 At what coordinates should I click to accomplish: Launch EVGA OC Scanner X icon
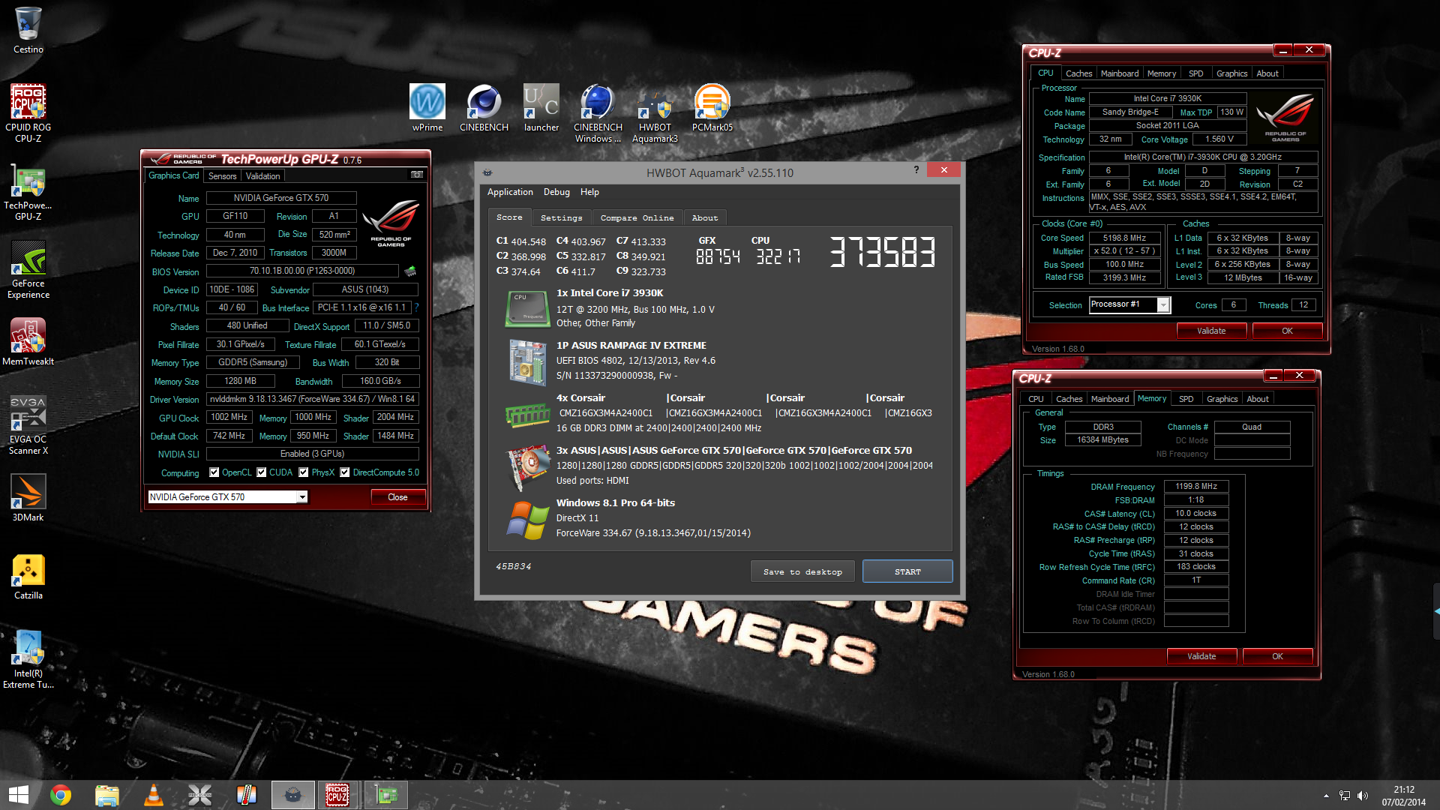click(28, 426)
